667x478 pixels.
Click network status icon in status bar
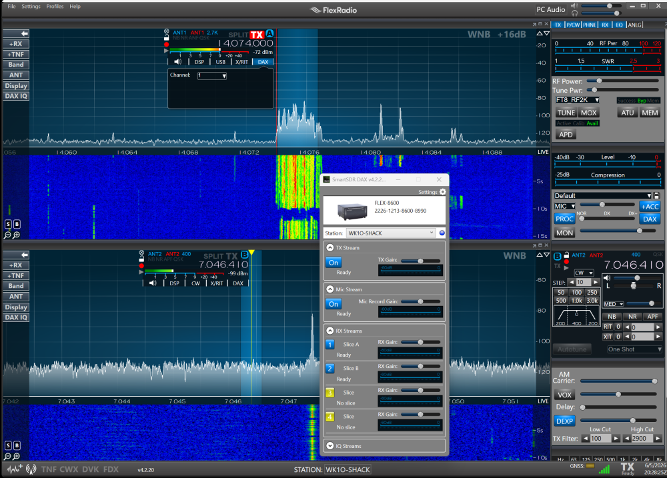coord(31,469)
